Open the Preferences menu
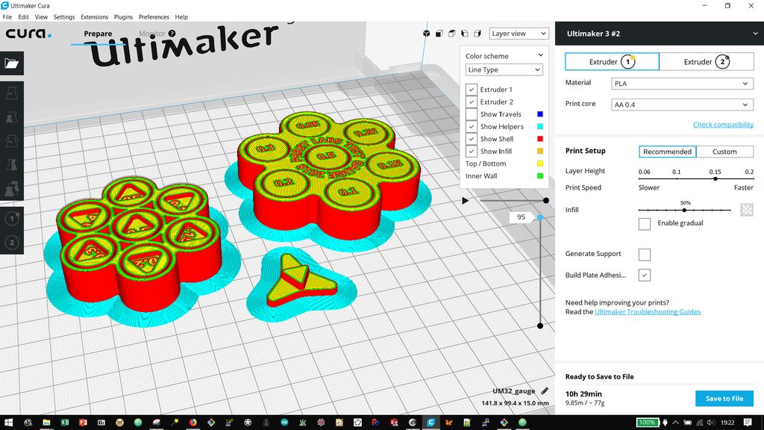This screenshot has width=764, height=430. tap(154, 17)
